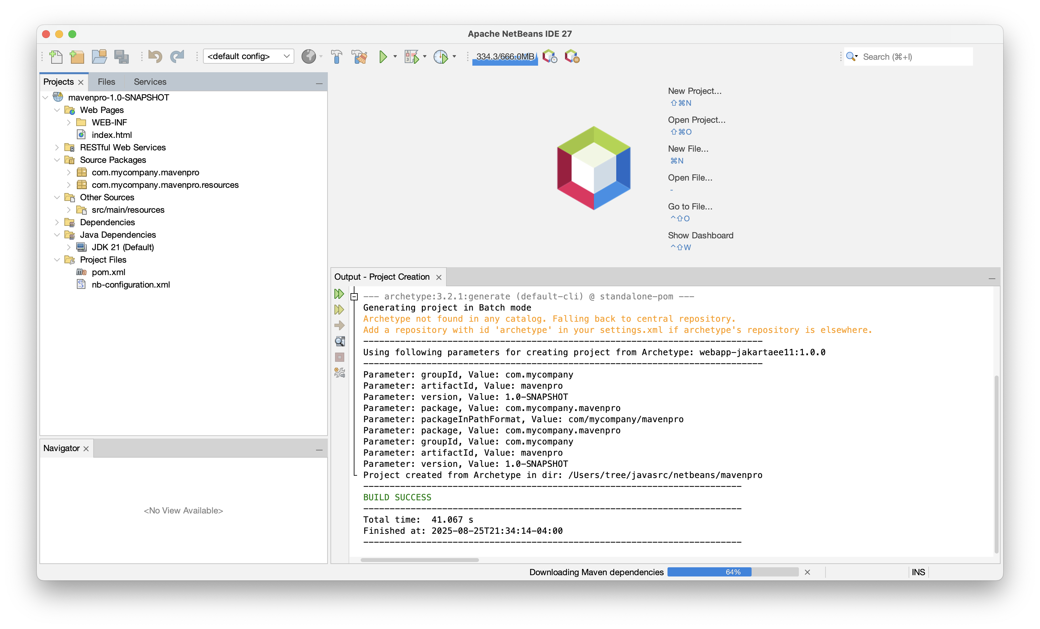Screen dimensions: 1040x629
Task: Click the memory usage bar to run GC
Action: [x=505, y=56]
